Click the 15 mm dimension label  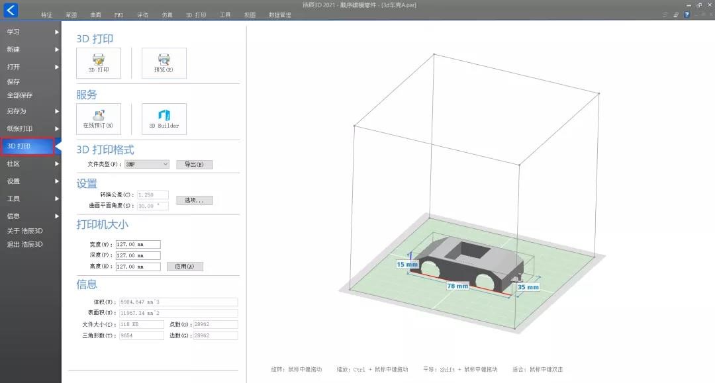[x=407, y=264]
